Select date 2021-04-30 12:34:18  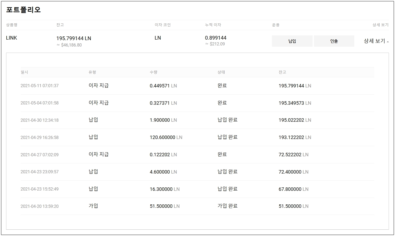click(40, 120)
